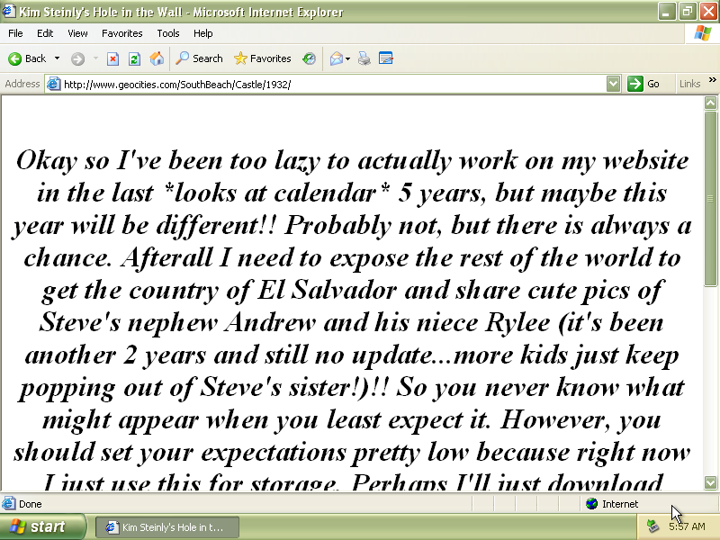Screen dimensions: 720x540
Task: Click the Stop loading icon
Action: pyautogui.click(x=112, y=58)
